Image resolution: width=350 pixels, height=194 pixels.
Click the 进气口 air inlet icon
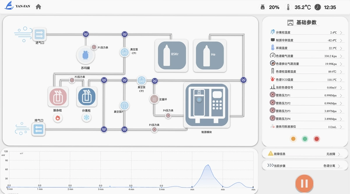tap(39, 34)
